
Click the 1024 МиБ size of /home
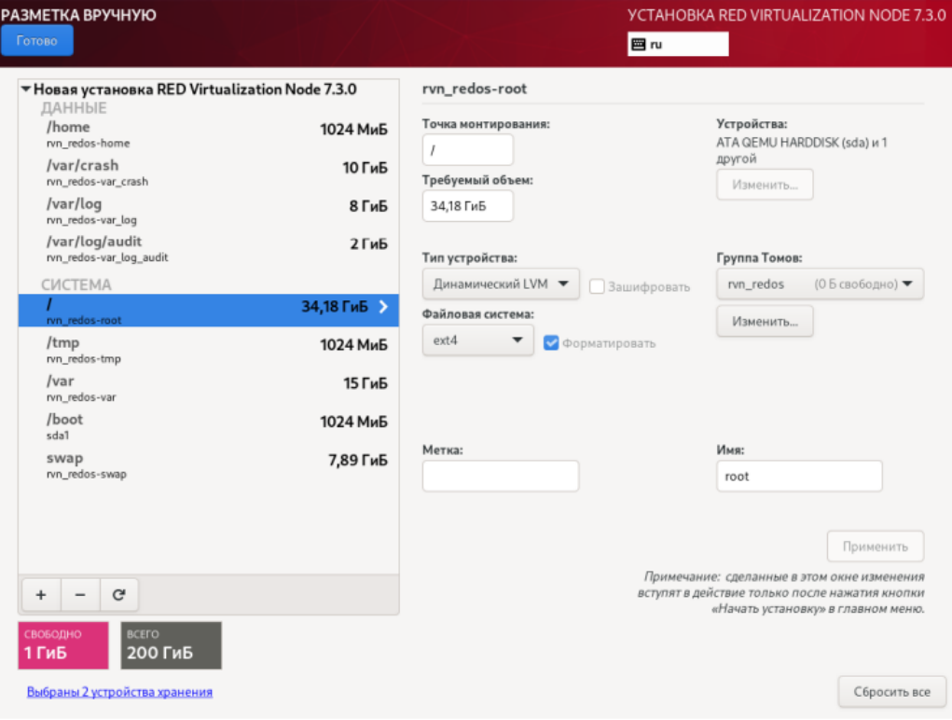coord(353,130)
